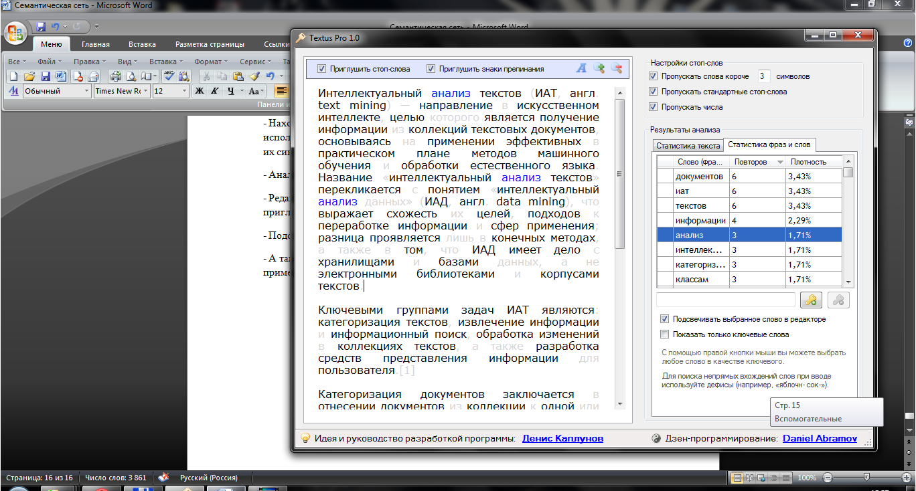Enable 'Показать только ключевые слова' checkbox

pos(665,334)
